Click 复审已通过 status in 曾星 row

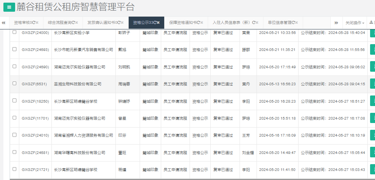click(x=223, y=118)
